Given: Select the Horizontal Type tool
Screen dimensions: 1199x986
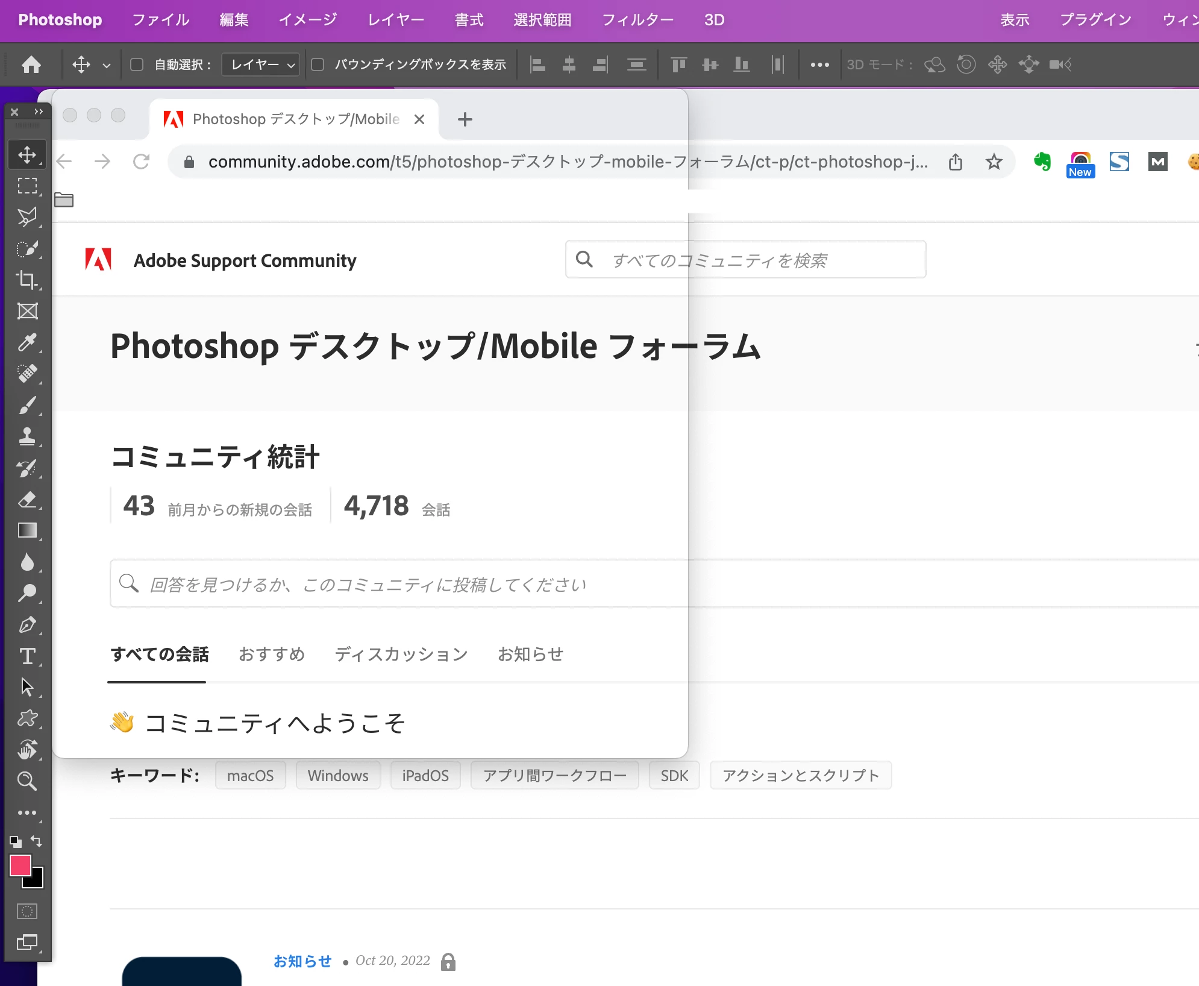Looking at the screenshot, I should (27, 656).
